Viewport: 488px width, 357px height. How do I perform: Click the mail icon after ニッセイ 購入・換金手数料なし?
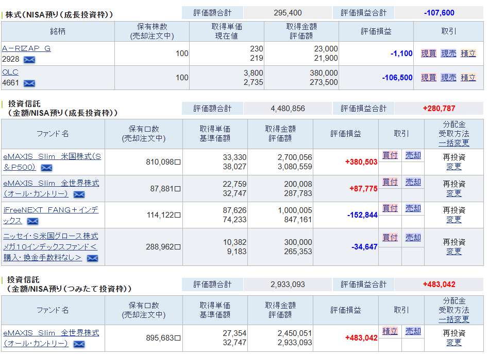pos(92,258)
